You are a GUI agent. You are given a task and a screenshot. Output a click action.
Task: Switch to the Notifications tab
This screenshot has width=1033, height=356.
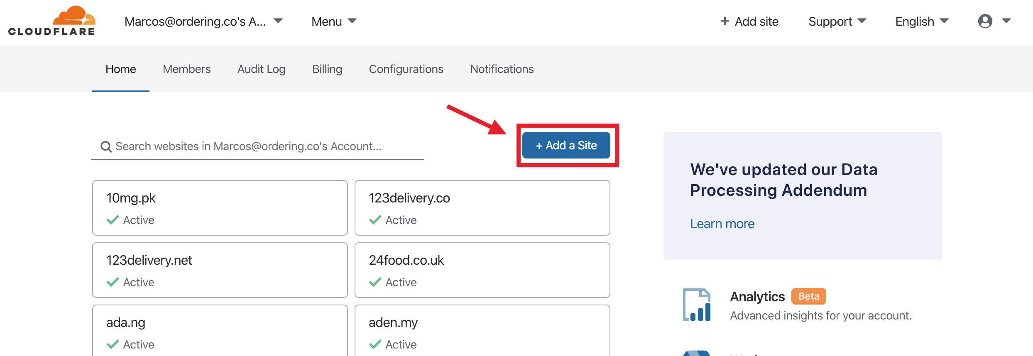(x=502, y=69)
